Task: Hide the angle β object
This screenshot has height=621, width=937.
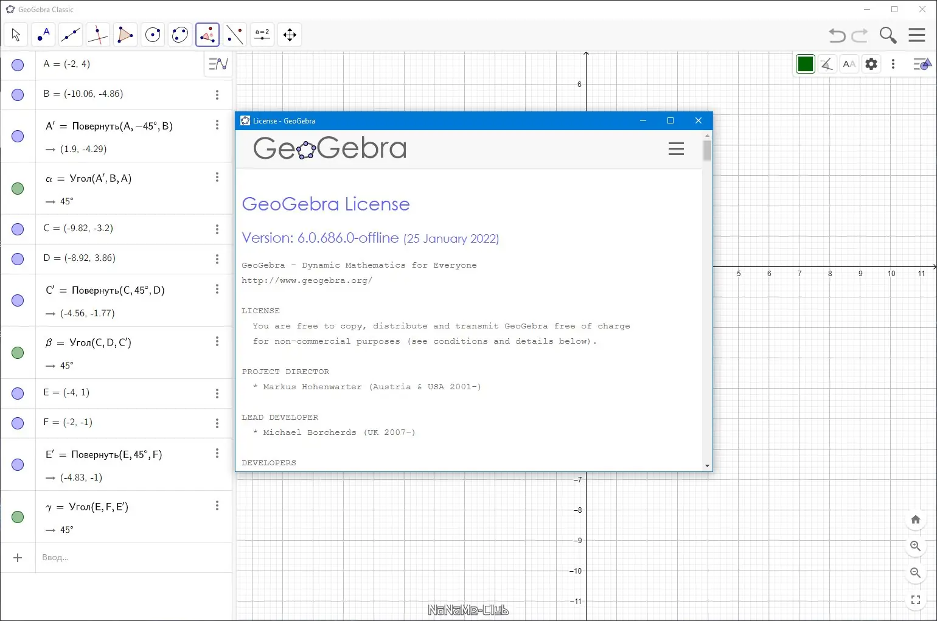Action: [18, 353]
